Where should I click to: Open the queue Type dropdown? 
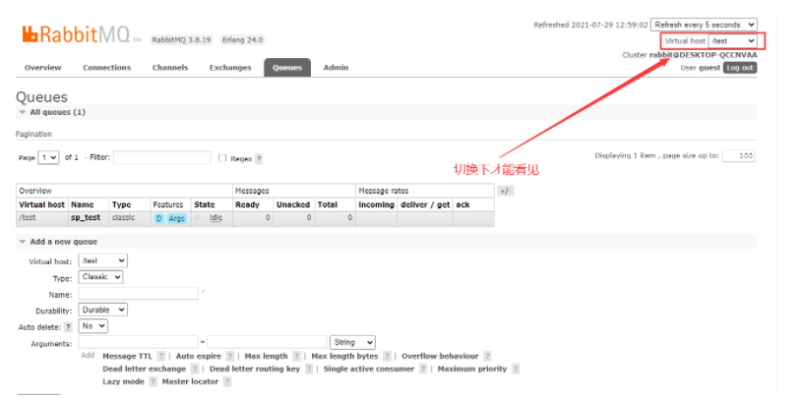[x=100, y=277]
